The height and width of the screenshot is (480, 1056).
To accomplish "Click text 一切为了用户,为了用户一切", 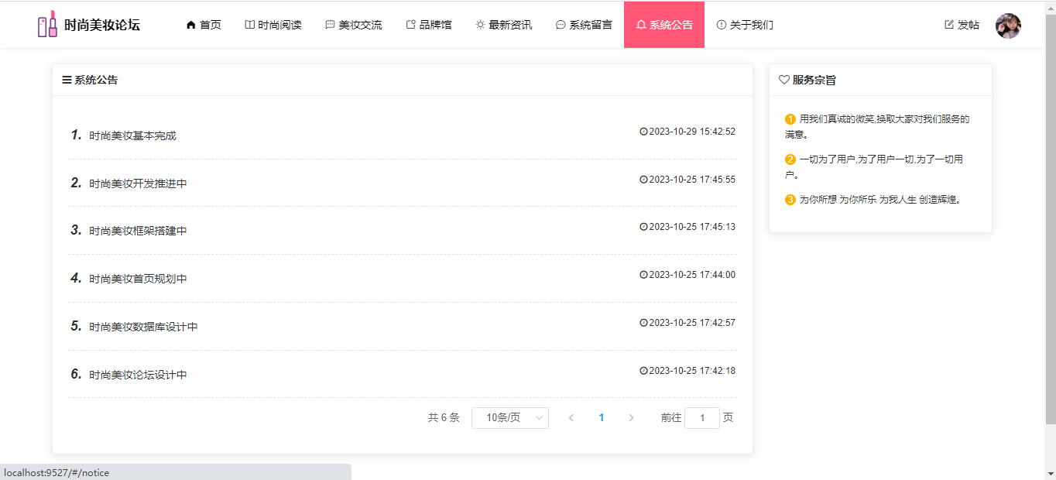I will click(x=874, y=166).
